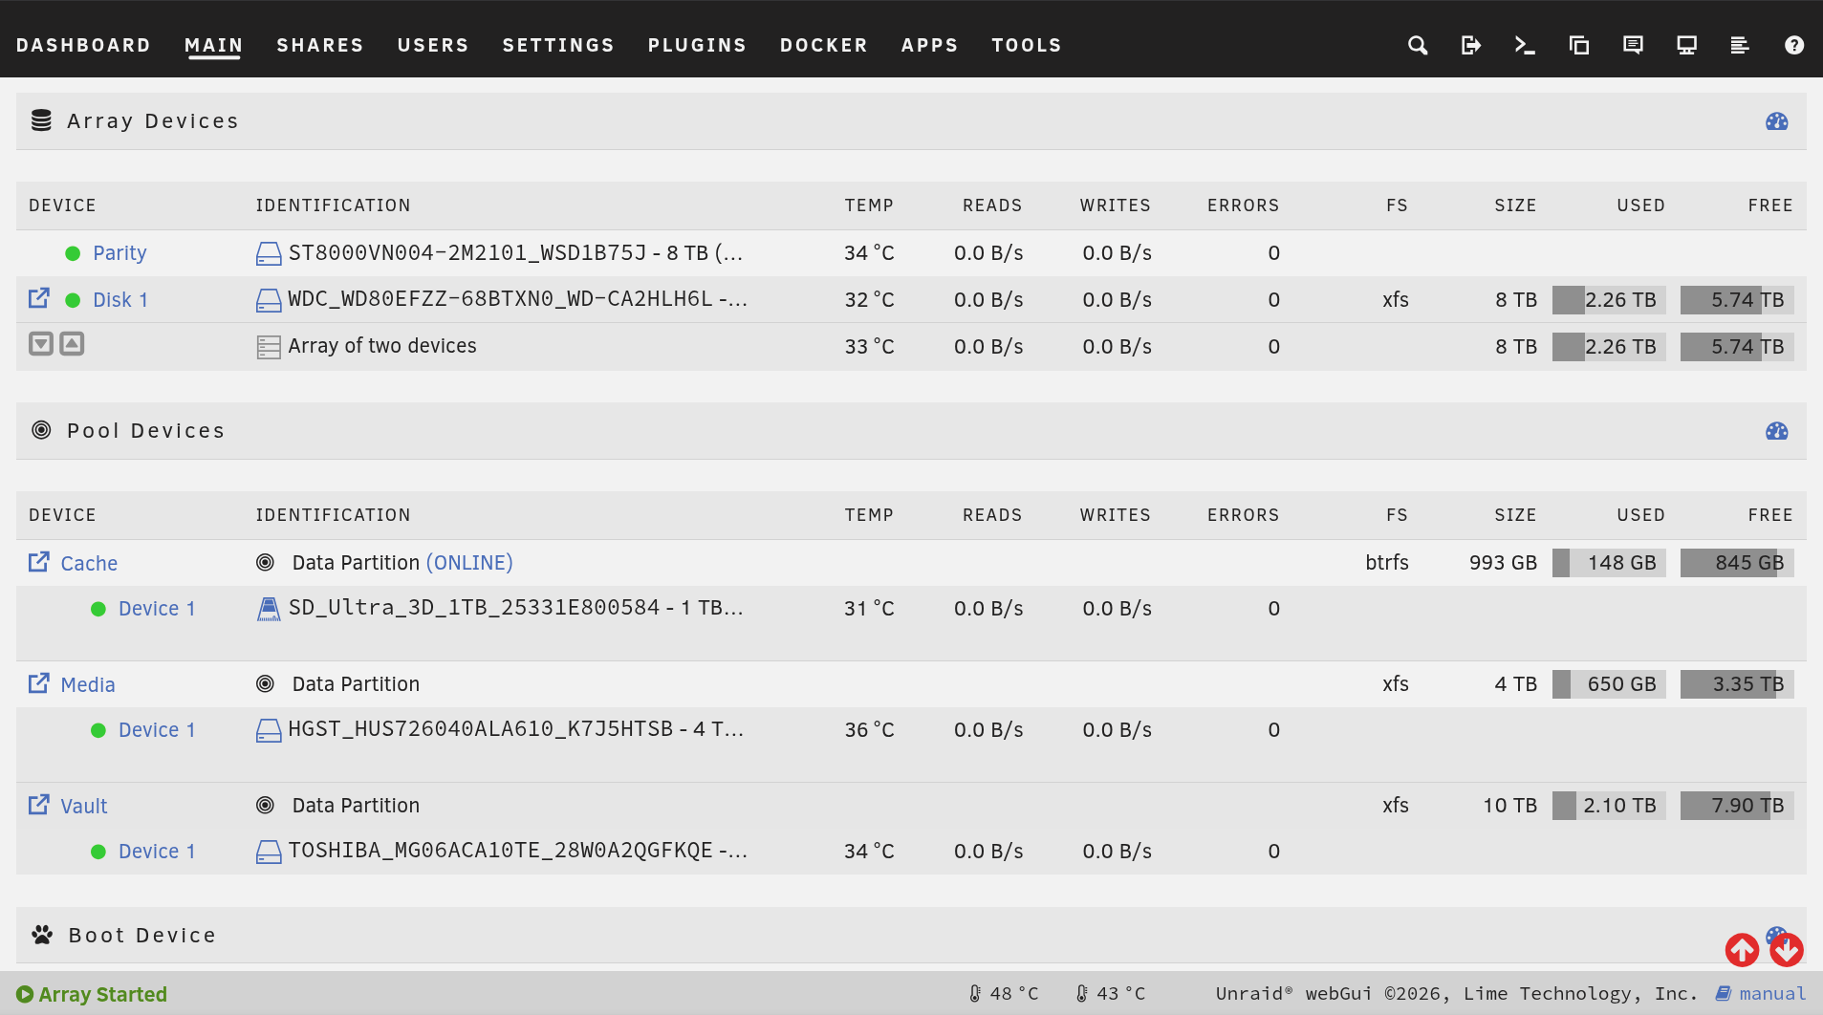
Task: Open Disk 1 browse external-link icon
Action: (x=38, y=298)
